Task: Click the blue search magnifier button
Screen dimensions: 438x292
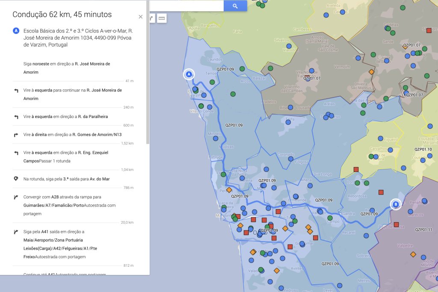Action: coord(235,6)
